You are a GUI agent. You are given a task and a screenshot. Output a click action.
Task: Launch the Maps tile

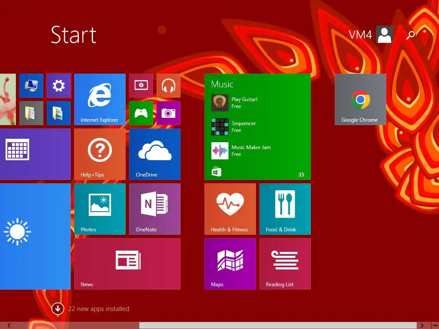tap(230, 264)
